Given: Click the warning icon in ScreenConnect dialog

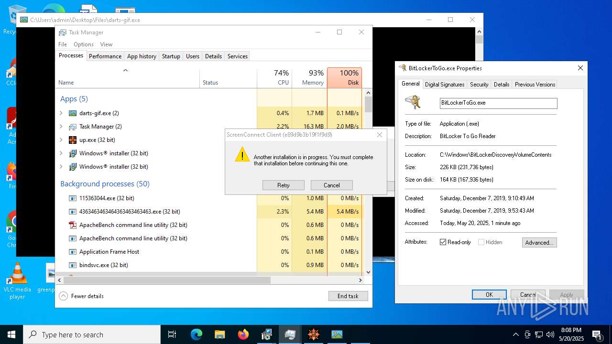Looking at the screenshot, I should tap(242, 154).
